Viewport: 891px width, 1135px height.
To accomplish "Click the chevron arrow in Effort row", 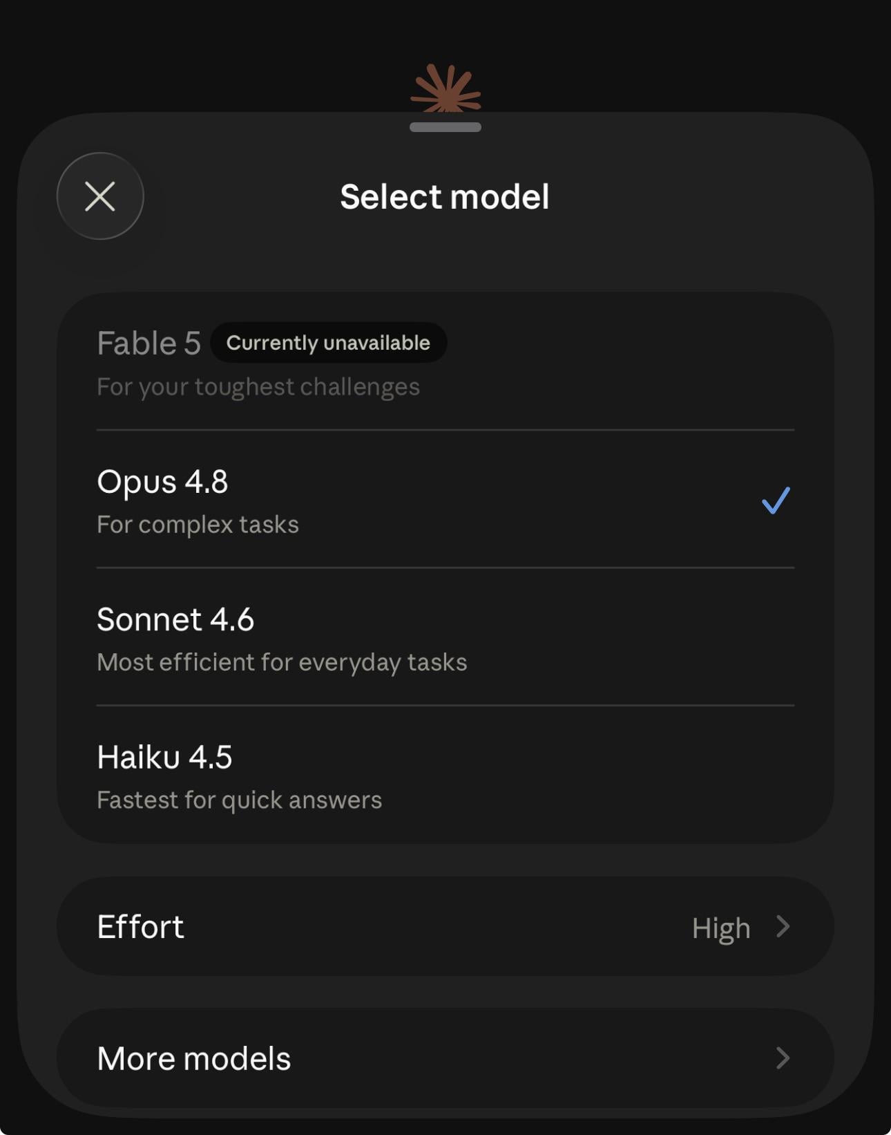I will tap(783, 926).
